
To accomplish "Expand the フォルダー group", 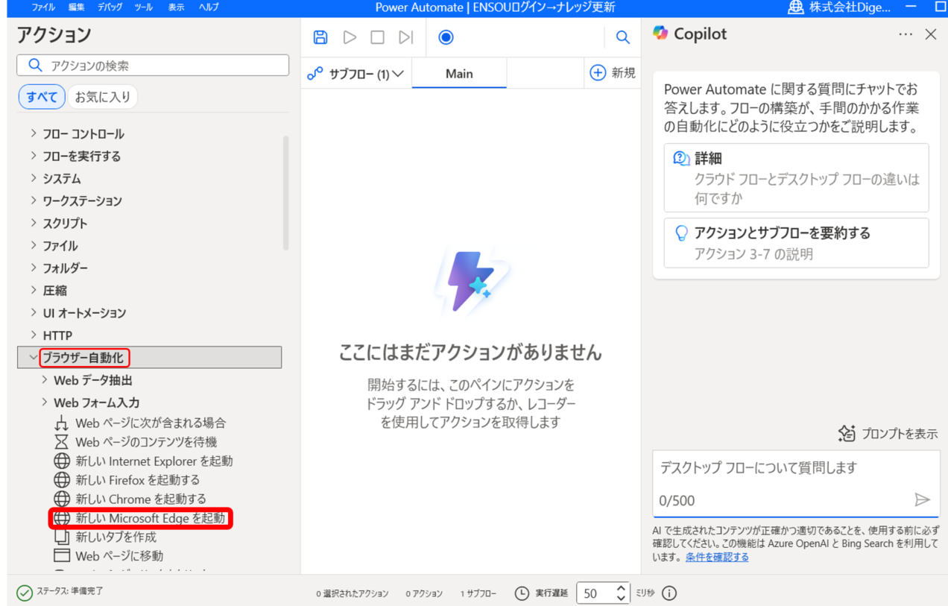I will tap(34, 268).
